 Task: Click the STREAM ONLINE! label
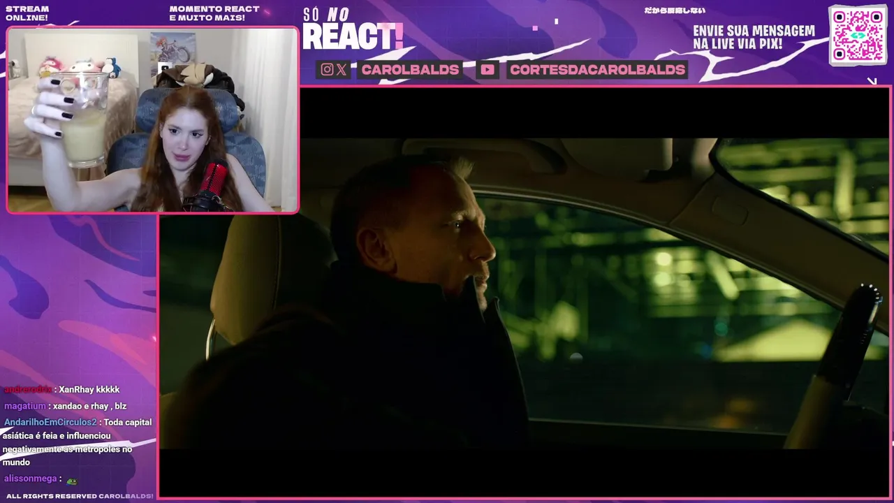(x=27, y=13)
